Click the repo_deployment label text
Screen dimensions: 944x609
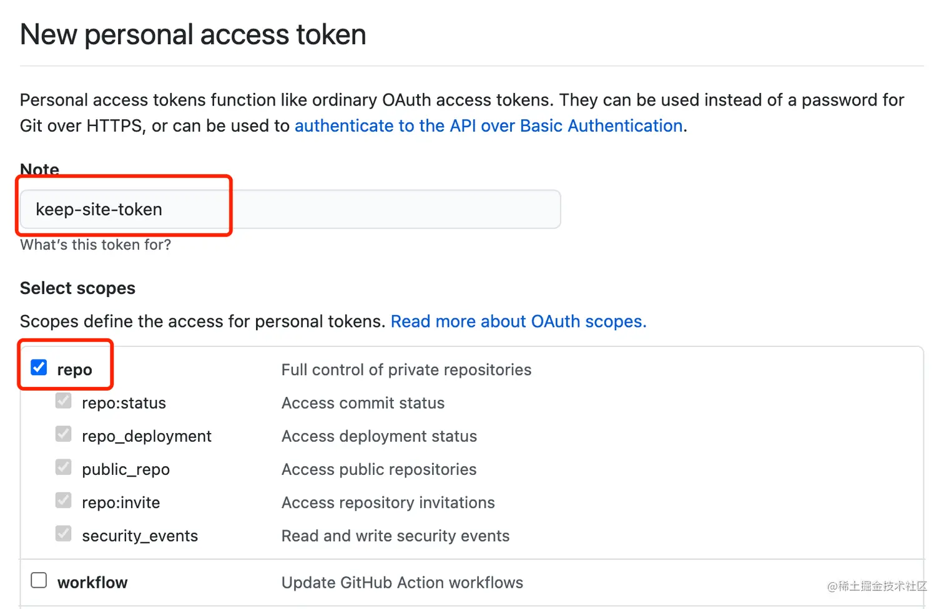click(x=147, y=437)
